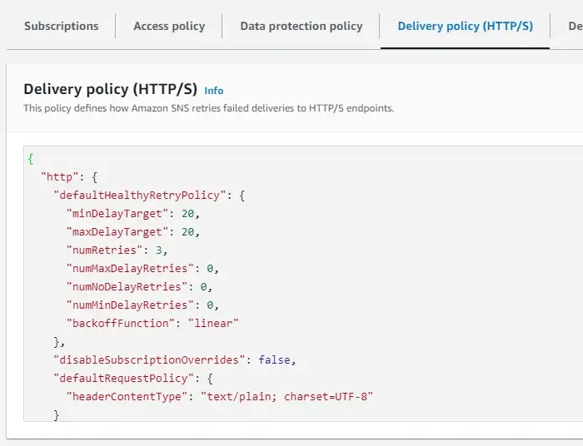Screen dimensions: 583x446
Task: Click the "disableSubscriptionOverrides" key
Action: click(152, 359)
